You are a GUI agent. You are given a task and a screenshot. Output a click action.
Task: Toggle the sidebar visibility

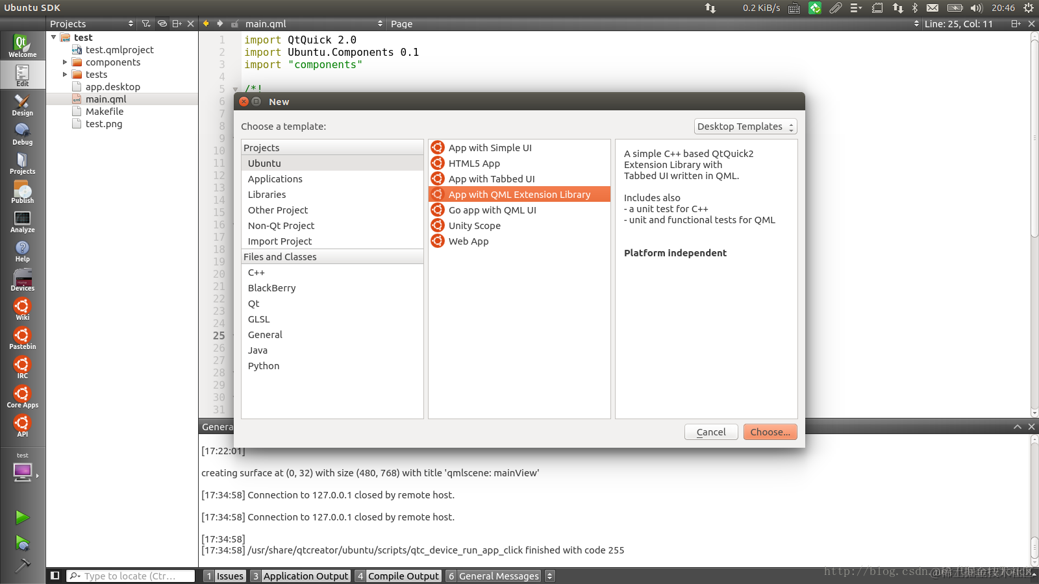pyautogui.click(x=55, y=576)
